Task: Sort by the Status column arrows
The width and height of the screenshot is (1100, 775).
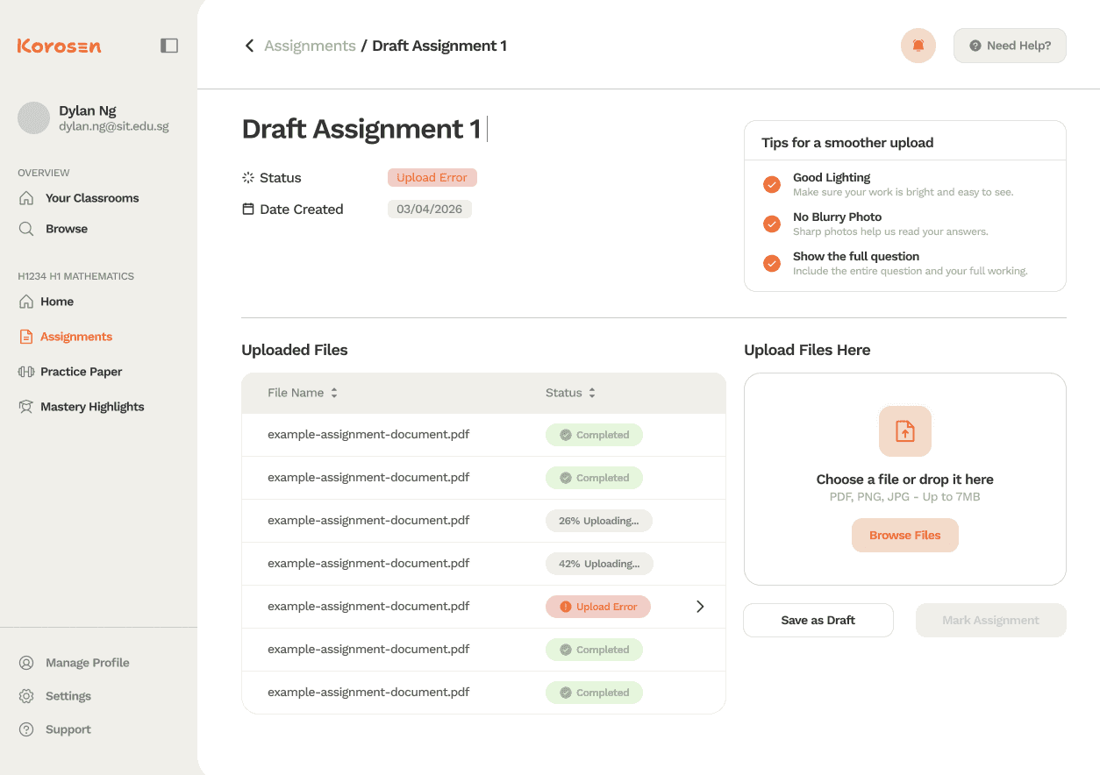Action: click(592, 393)
